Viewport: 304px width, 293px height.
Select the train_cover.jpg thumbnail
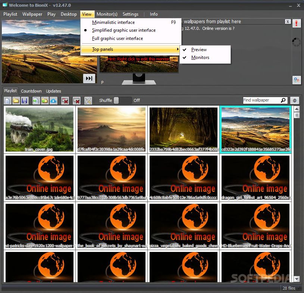point(40,130)
